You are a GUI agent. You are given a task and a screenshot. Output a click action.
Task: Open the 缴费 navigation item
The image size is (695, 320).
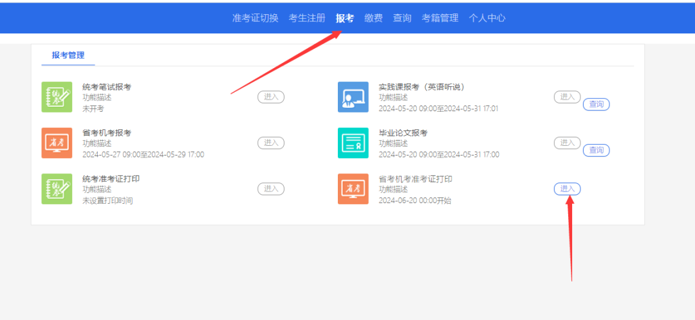click(x=373, y=18)
